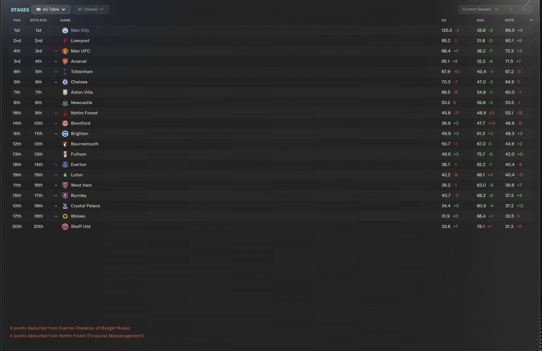
Task: Open the xG Table view dropdown
Action: click(x=51, y=9)
